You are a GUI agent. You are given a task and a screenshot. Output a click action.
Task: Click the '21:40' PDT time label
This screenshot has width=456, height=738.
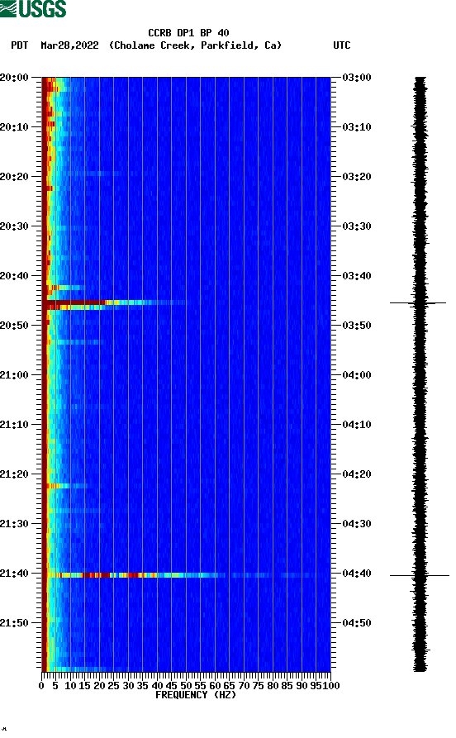coord(14,574)
